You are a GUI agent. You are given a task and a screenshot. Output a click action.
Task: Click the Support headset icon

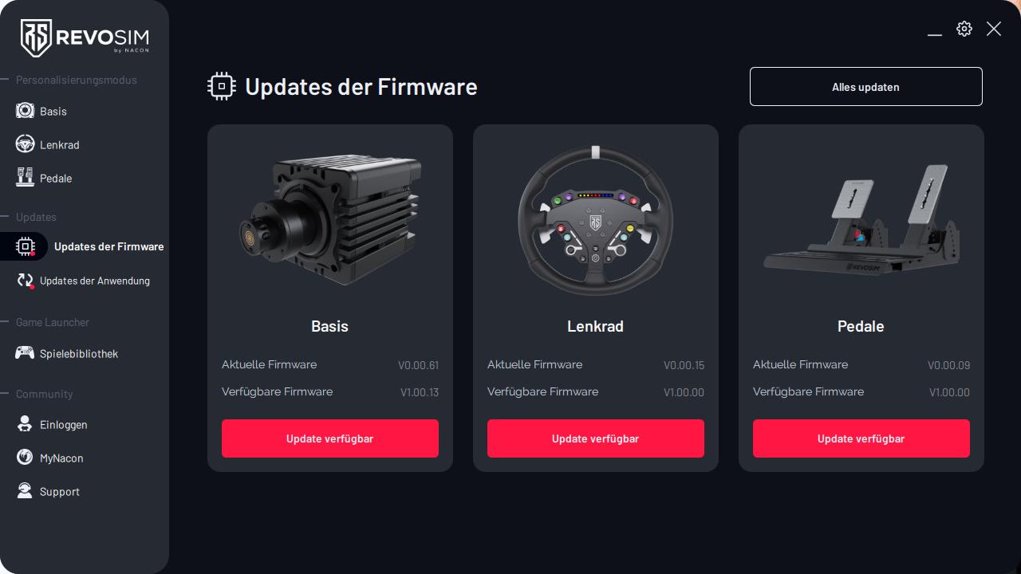pos(25,491)
